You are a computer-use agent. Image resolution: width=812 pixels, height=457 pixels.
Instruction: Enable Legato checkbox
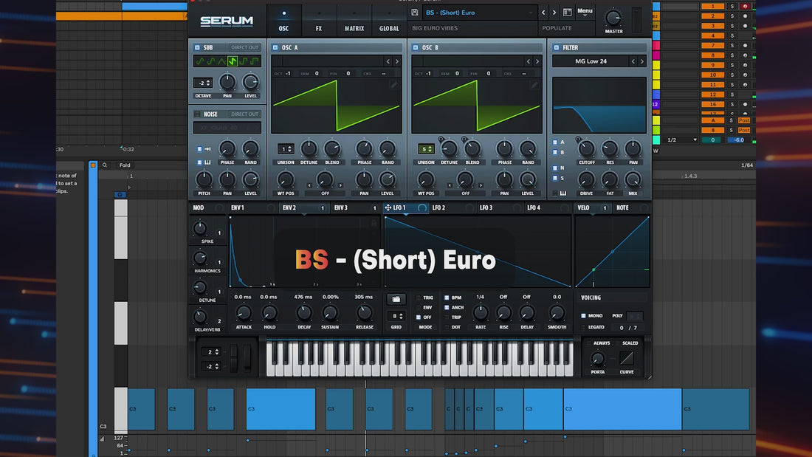583,328
